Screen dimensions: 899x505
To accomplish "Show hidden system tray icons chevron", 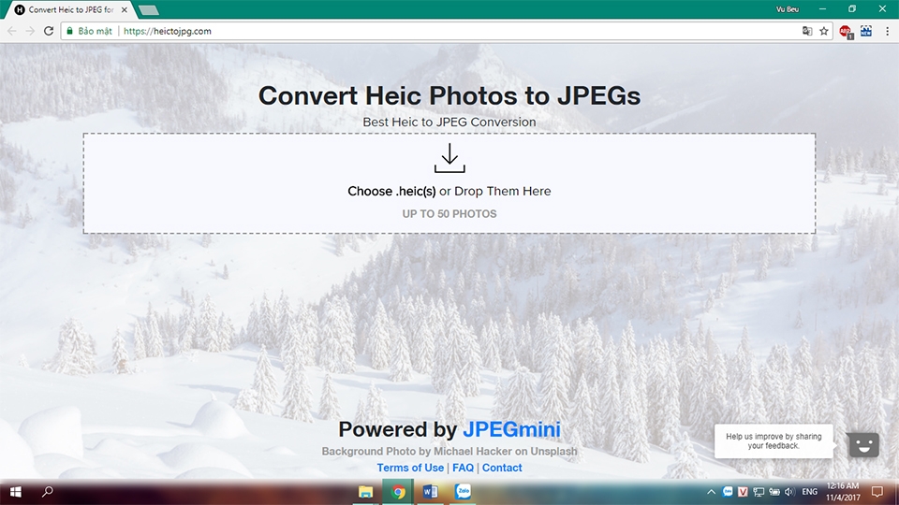I will click(x=711, y=492).
